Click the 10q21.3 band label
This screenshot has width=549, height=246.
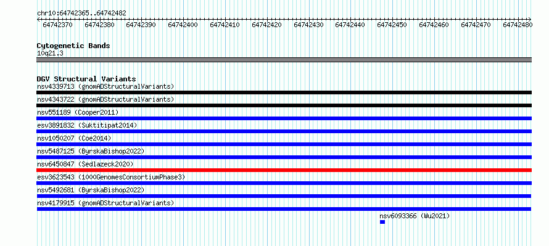[x=50, y=53]
